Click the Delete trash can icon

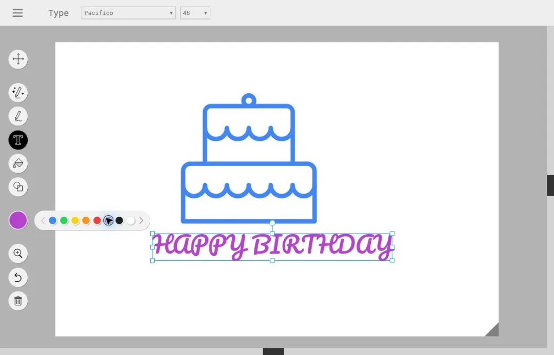pos(18,301)
